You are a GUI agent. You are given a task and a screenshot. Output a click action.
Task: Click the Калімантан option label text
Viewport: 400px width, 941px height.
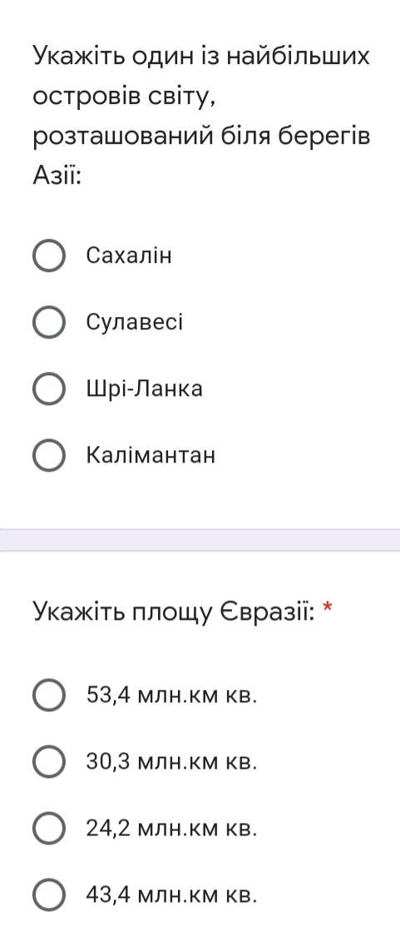(151, 455)
